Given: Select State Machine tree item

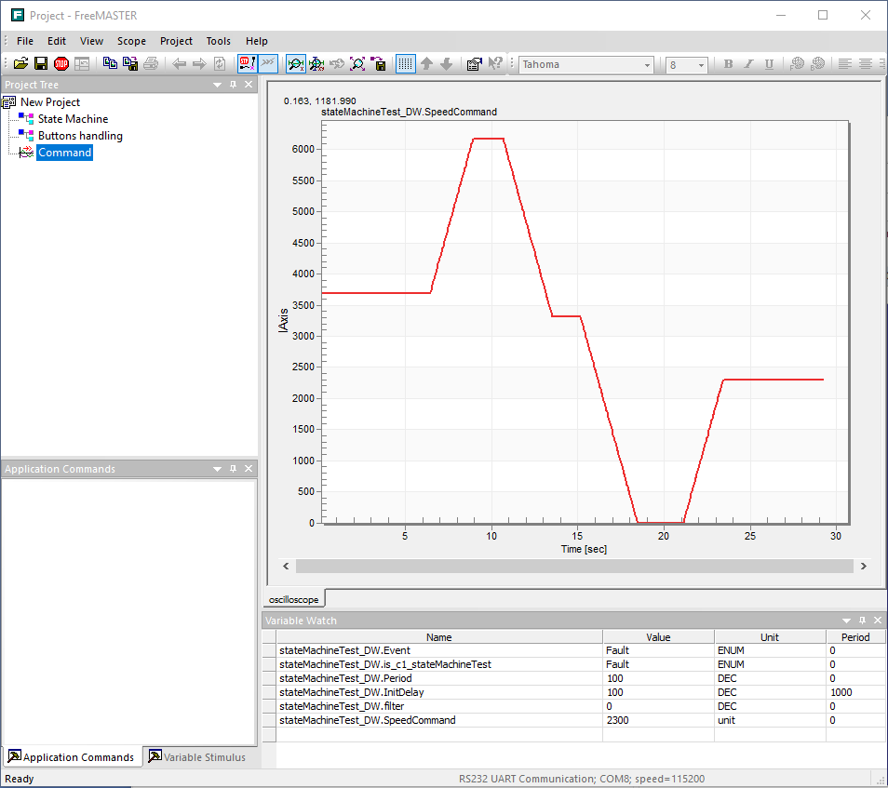Looking at the screenshot, I should 73,119.
